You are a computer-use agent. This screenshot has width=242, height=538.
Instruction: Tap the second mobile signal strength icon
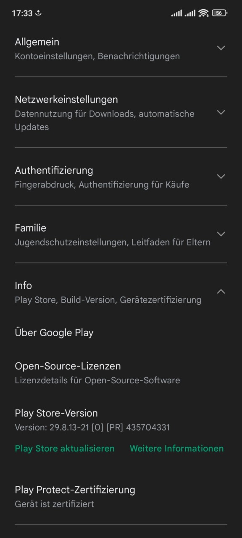190,13
